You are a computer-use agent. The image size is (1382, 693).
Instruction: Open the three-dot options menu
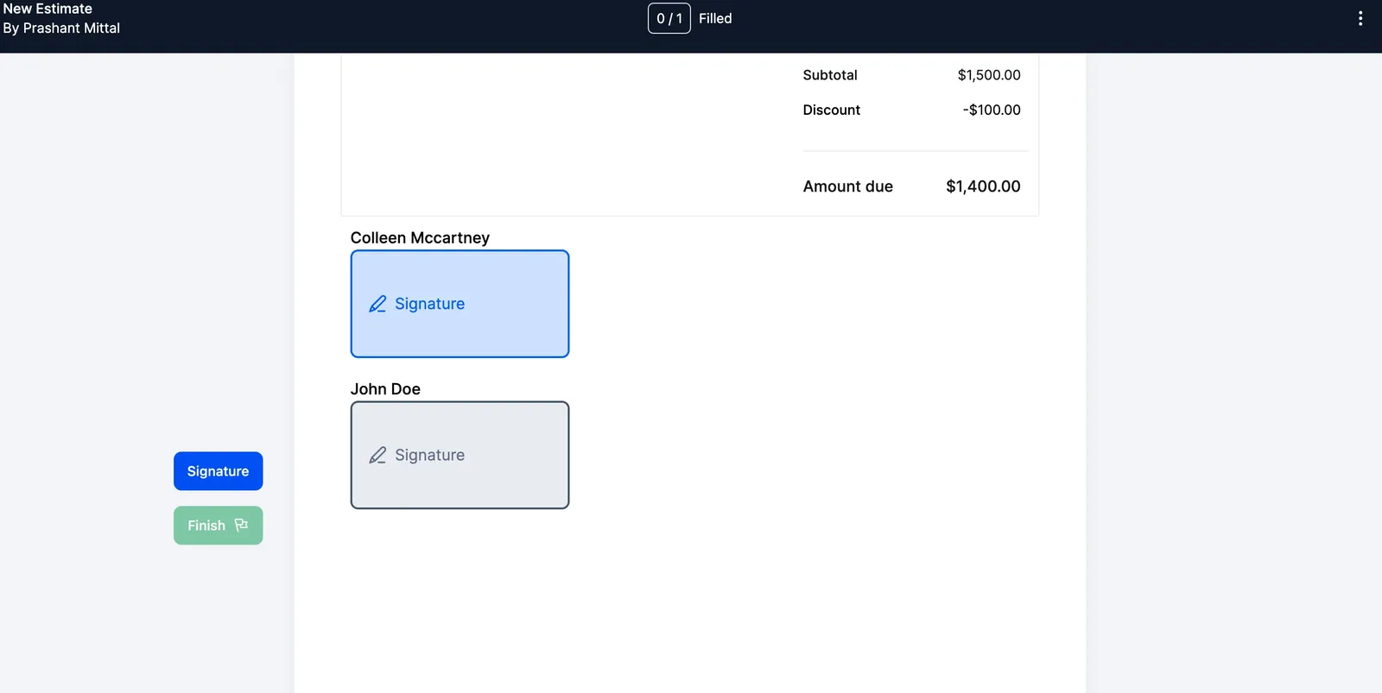click(x=1360, y=18)
